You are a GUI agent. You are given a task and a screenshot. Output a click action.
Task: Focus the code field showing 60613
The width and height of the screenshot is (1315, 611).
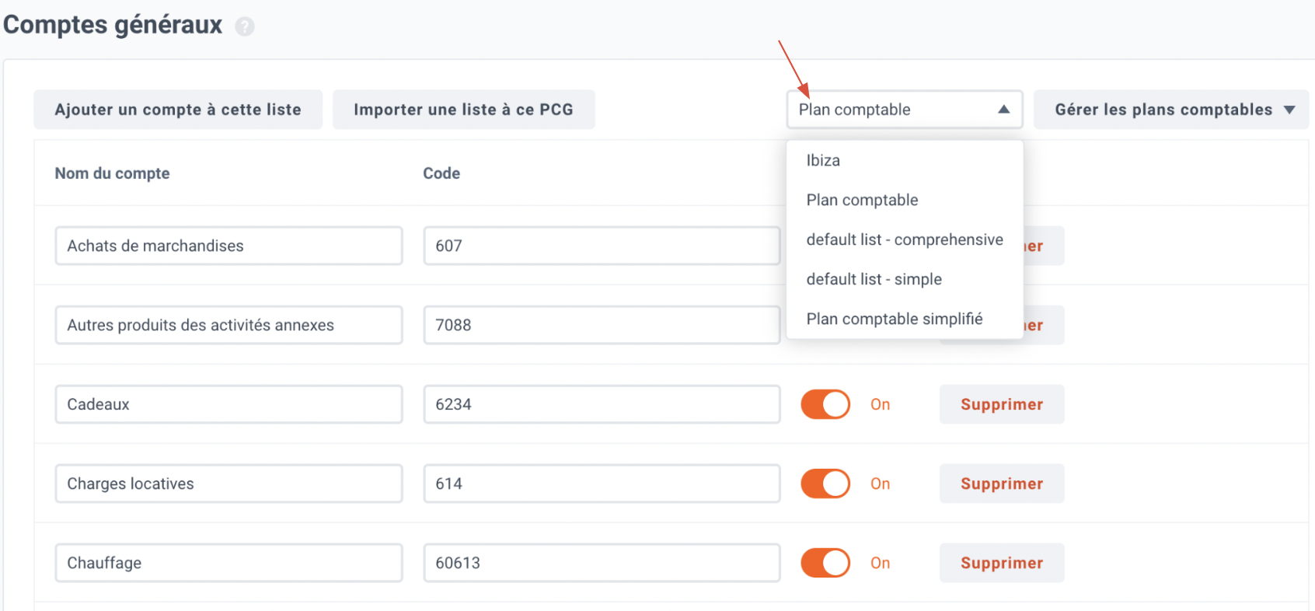[602, 563]
